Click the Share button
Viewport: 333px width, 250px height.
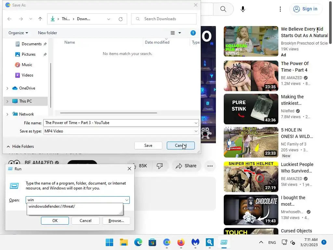(186, 166)
